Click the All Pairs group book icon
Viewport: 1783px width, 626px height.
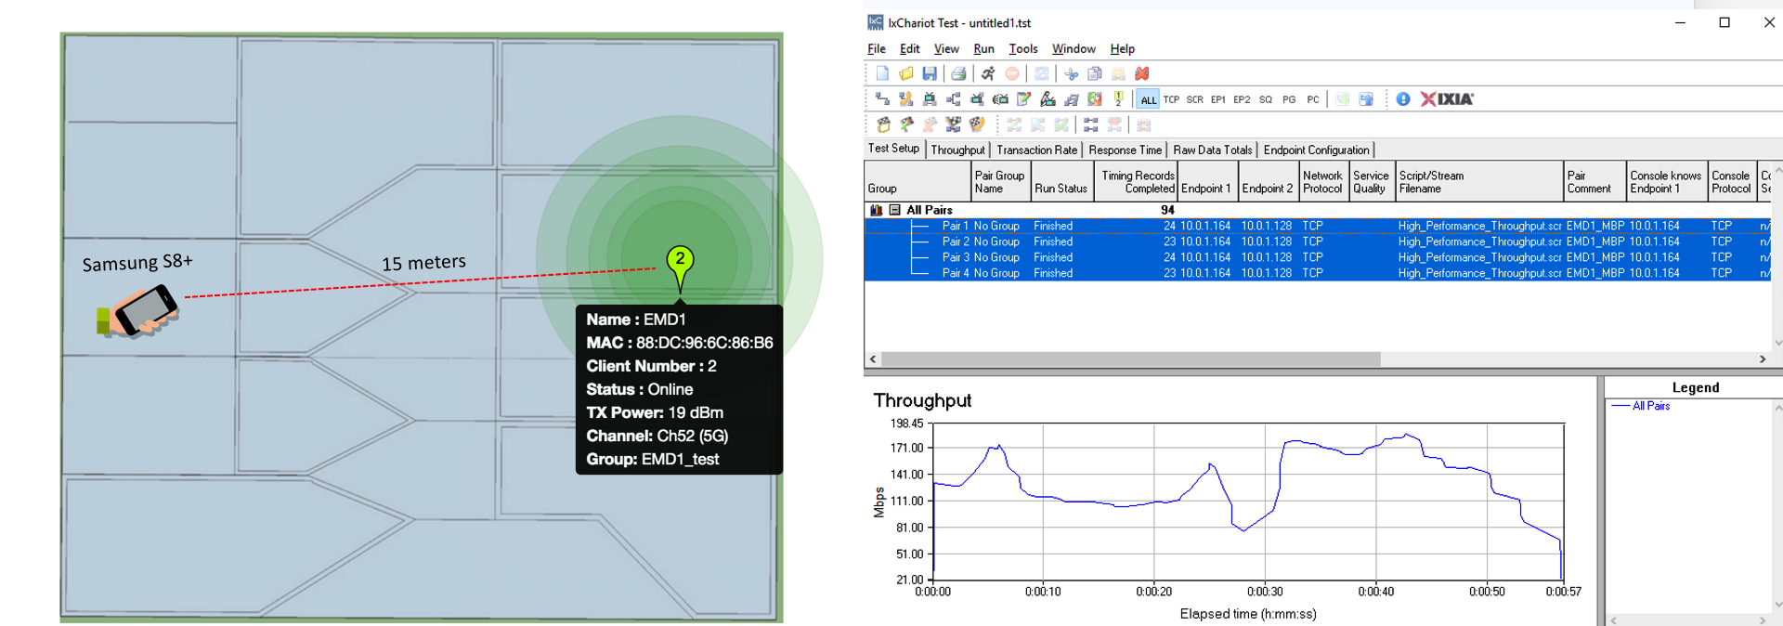(876, 210)
